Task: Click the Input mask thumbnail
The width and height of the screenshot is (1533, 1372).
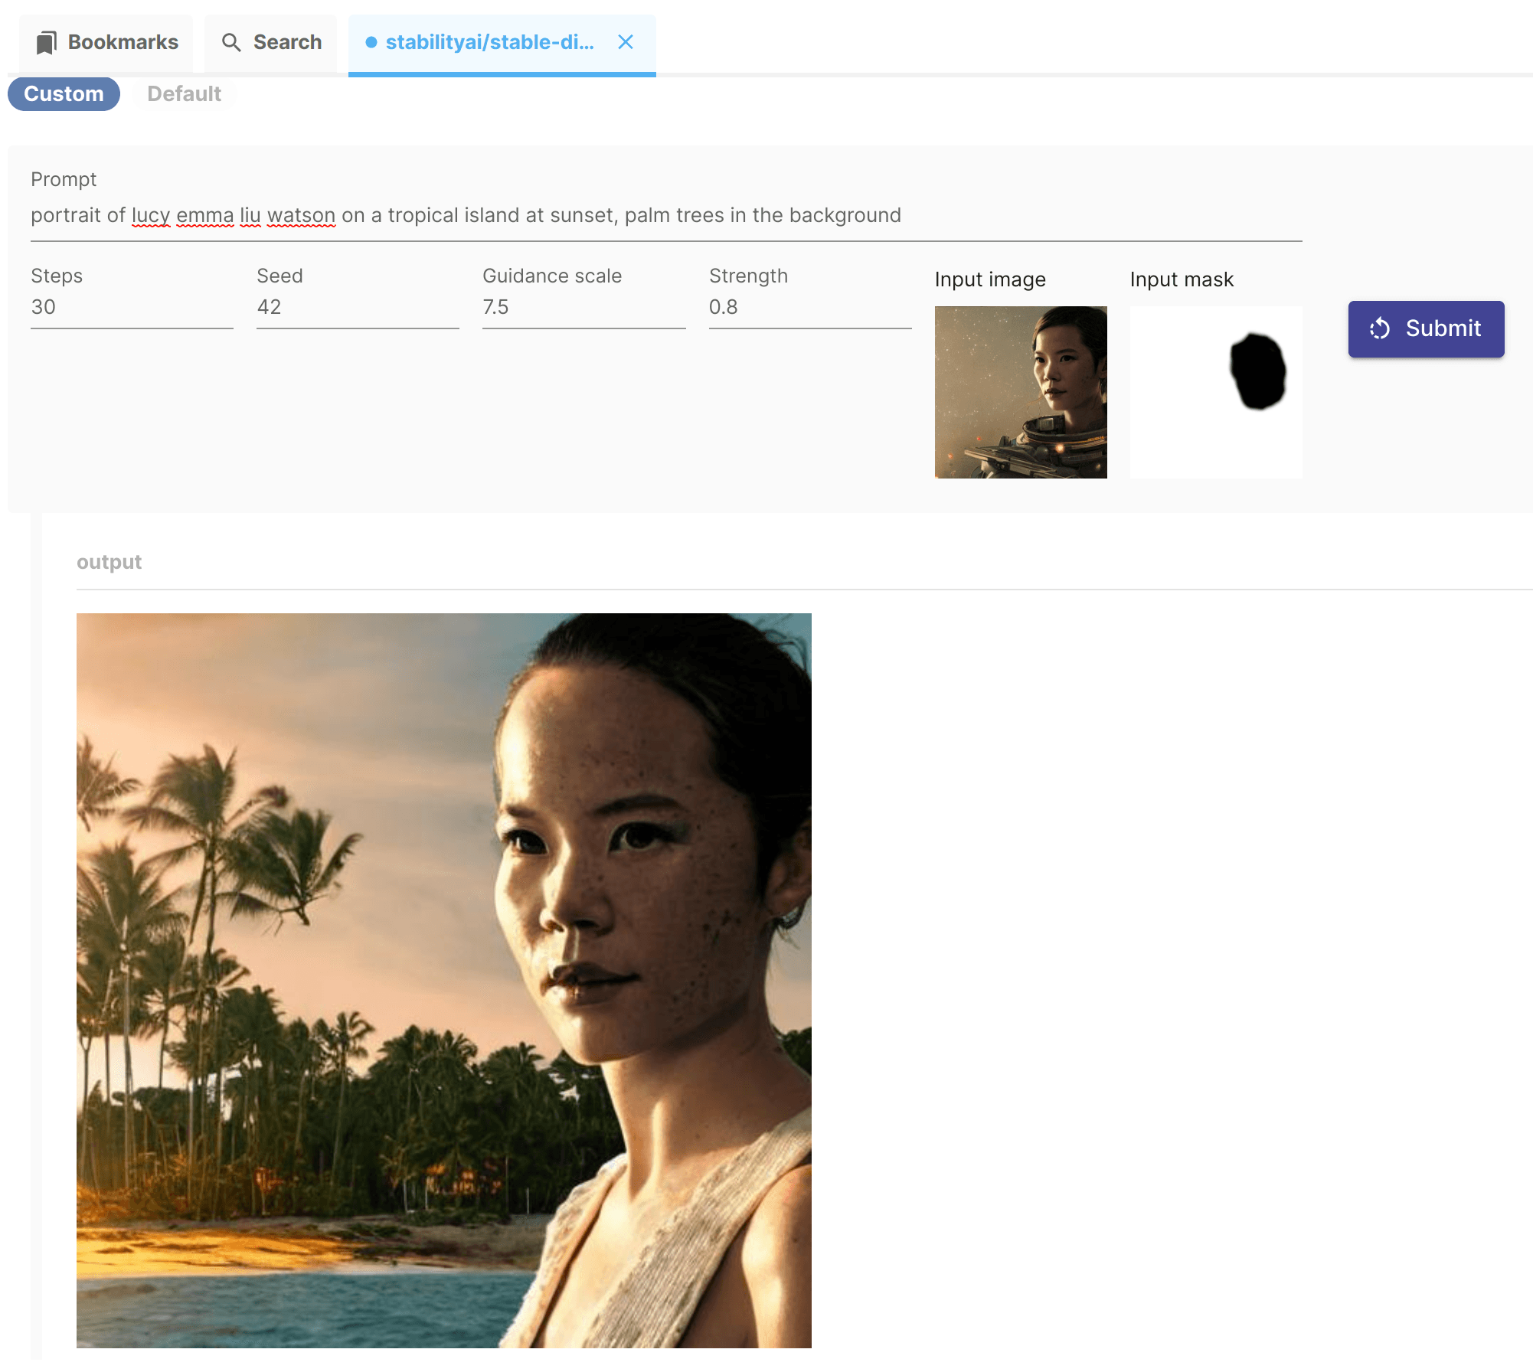Action: coord(1216,392)
